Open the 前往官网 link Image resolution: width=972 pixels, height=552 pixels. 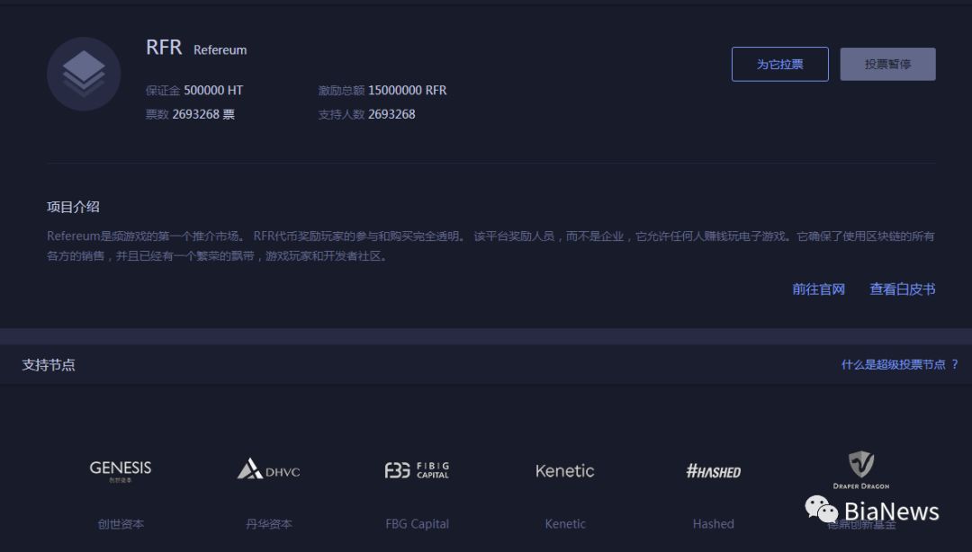point(818,289)
